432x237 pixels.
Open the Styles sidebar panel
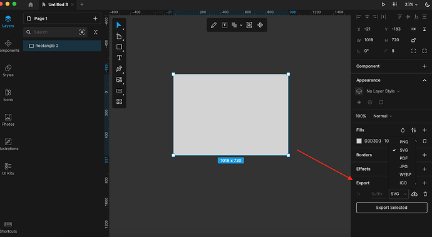click(8, 71)
